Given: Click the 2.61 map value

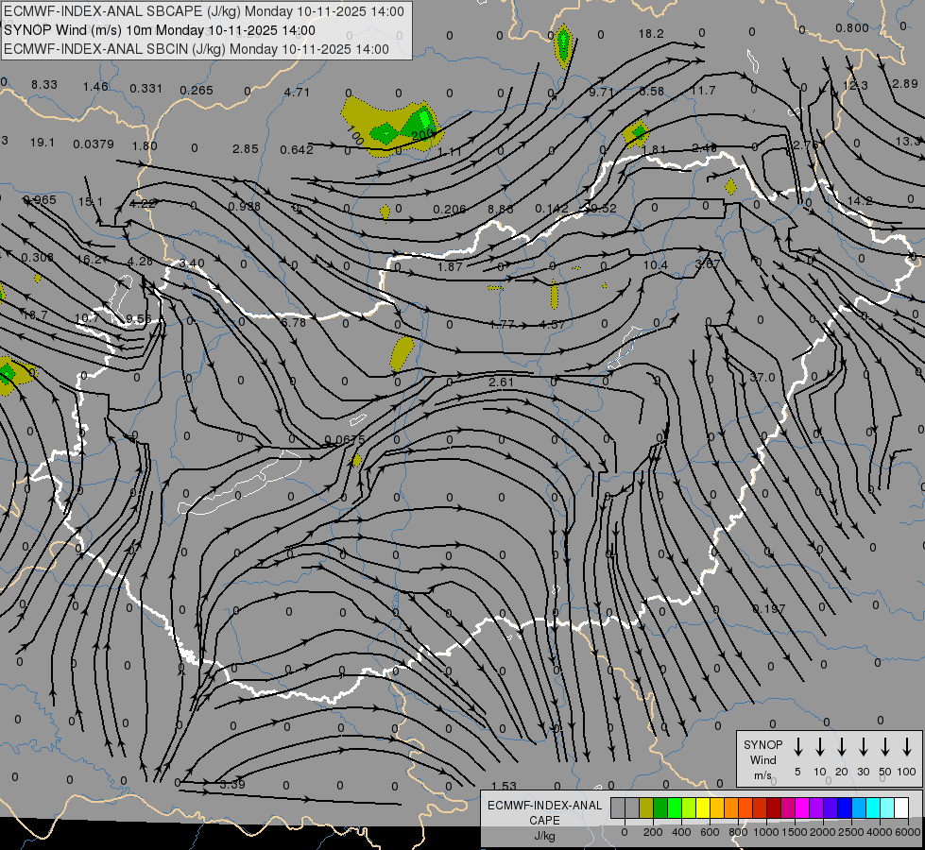Looking at the screenshot, I should (x=502, y=382).
